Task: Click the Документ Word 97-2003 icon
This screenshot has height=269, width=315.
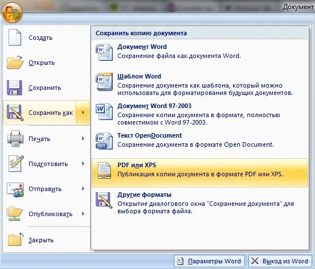Action: pos(104,111)
